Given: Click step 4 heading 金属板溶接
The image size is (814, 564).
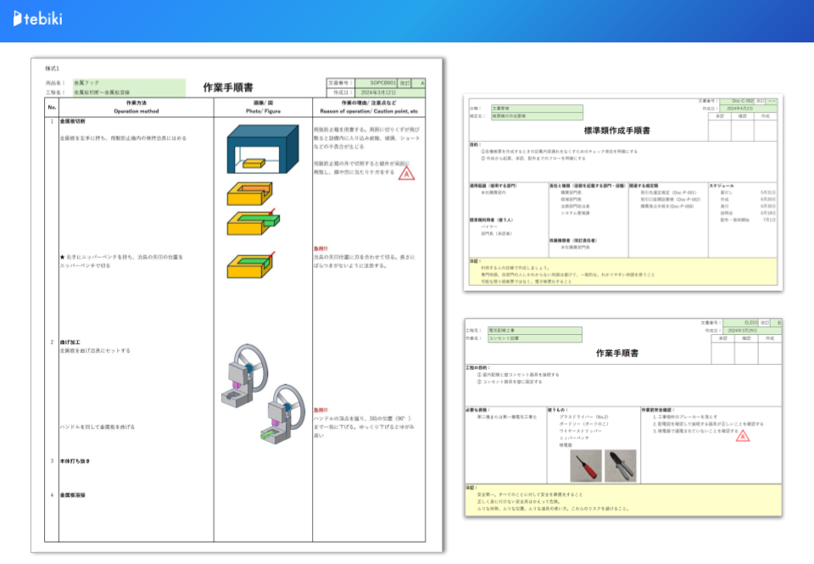Looking at the screenshot, I should click(73, 495).
